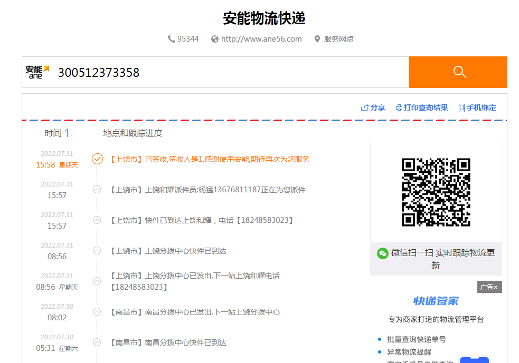519x363 pixels.
Task: Click the 上饶分拨中心快件已到达 entry text
Action: tap(168, 251)
